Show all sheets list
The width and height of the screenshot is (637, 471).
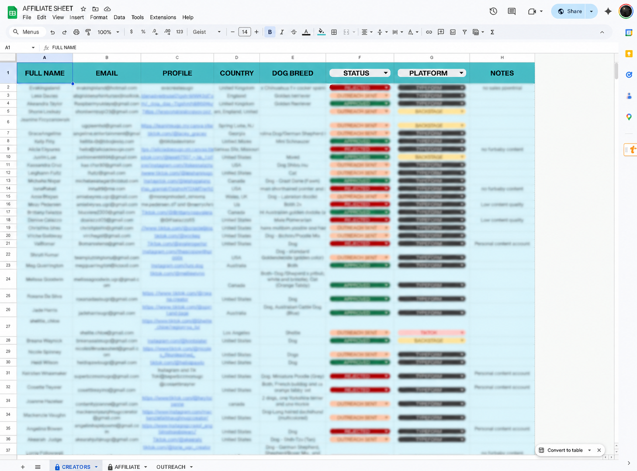point(38,467)
